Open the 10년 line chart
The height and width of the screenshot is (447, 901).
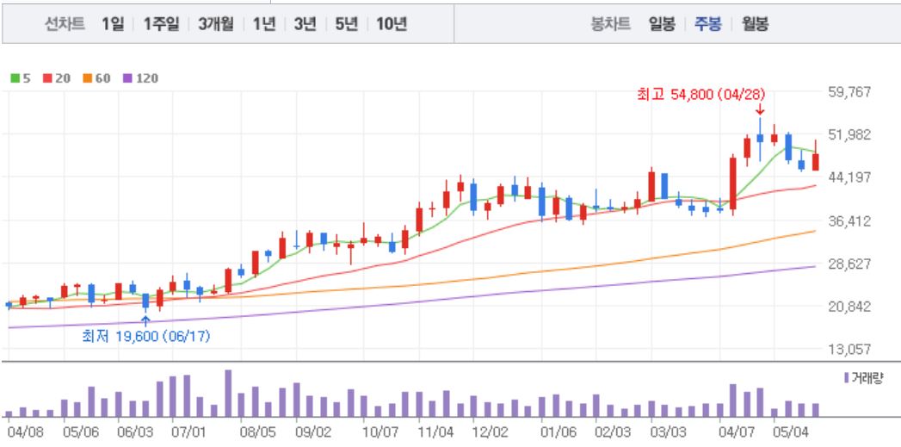point(392,23)
